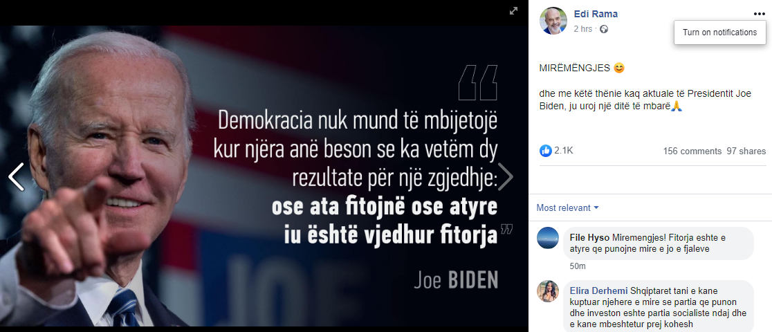772x332 pixels.
Task: Click the blue like reaction icon
Action: coord(546,151)
